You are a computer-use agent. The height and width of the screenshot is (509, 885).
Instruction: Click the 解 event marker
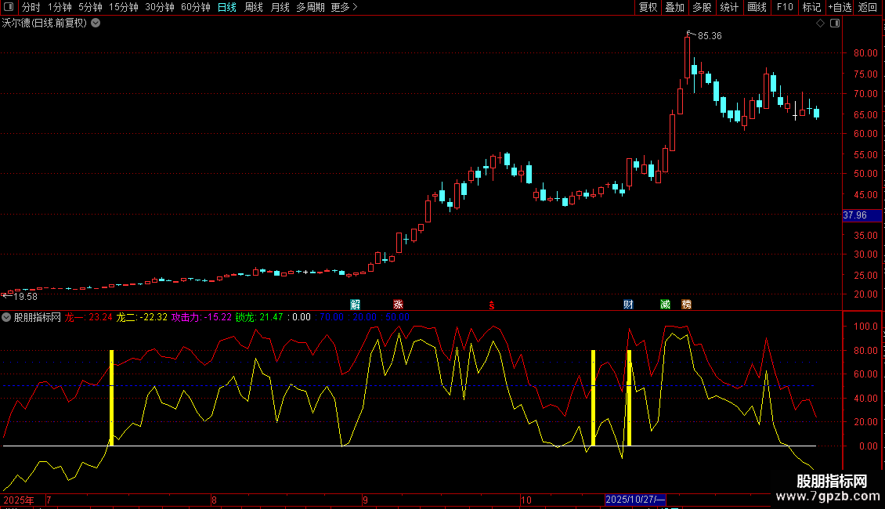click(x=355, y=305)
